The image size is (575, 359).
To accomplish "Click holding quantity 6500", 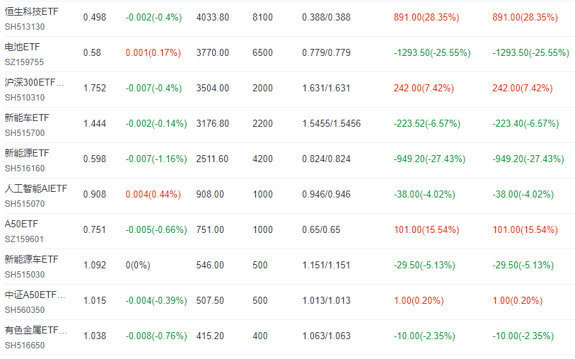I will pyautogui.click(x=262, y=53).
